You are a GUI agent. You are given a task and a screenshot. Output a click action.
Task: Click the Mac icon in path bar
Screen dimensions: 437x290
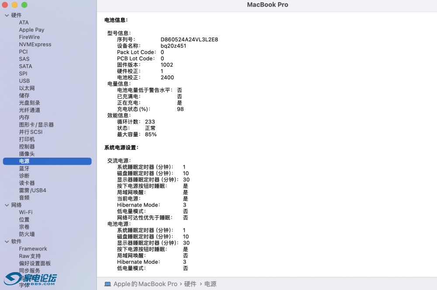[x=108, y=284]
